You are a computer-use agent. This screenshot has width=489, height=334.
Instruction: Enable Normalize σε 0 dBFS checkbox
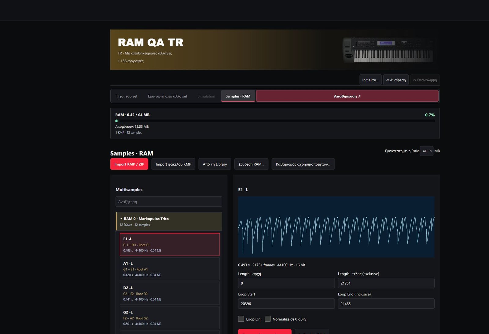(267, 319)
